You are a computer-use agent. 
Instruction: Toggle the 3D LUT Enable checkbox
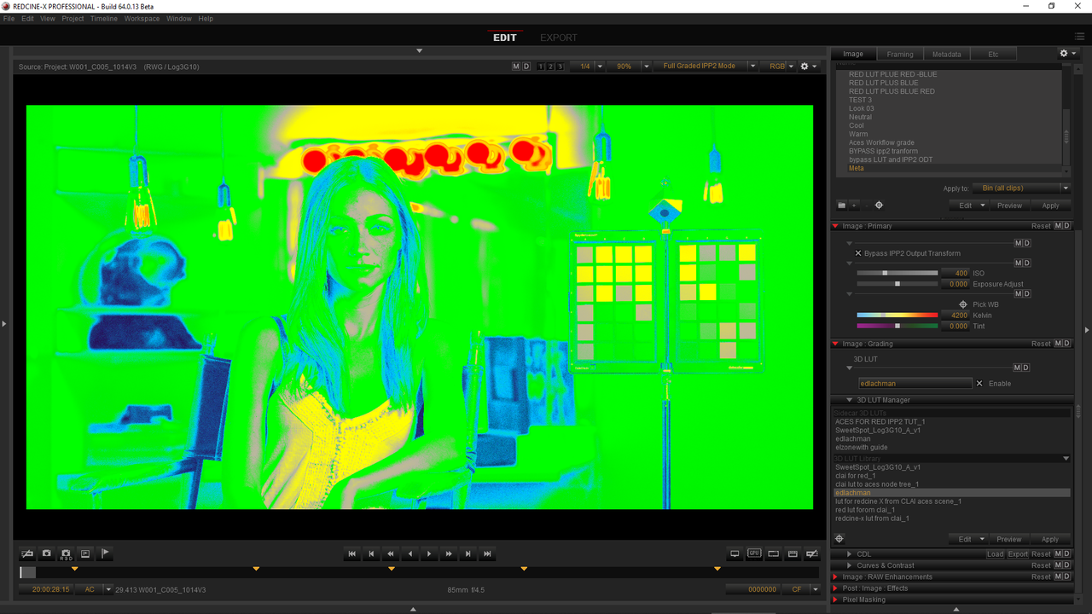[979, 384]
